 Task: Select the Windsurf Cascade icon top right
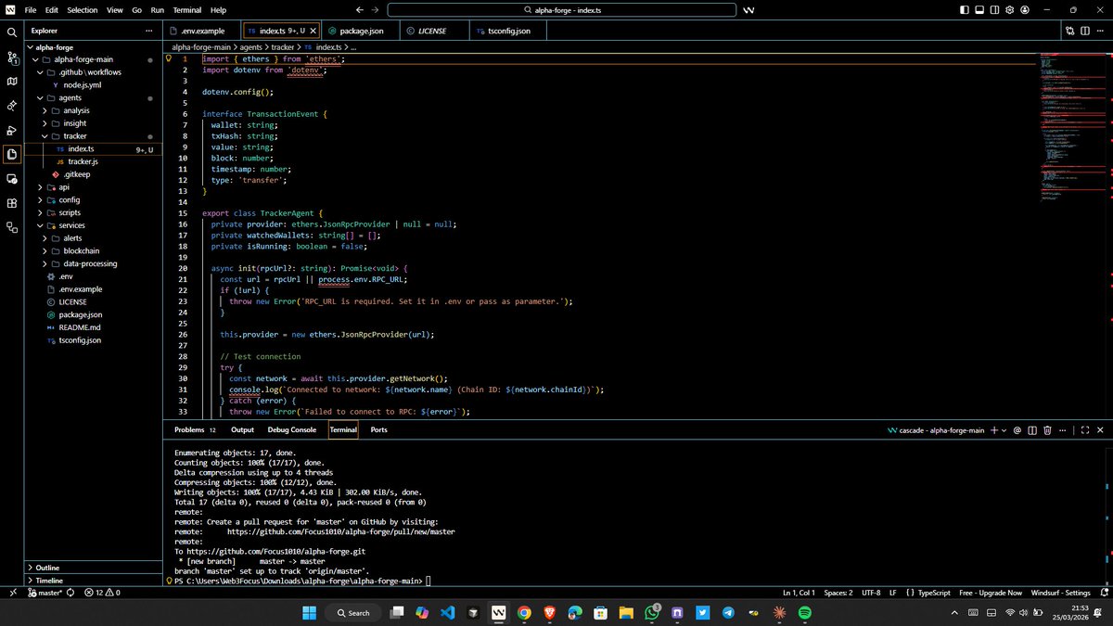click(748, 9)
